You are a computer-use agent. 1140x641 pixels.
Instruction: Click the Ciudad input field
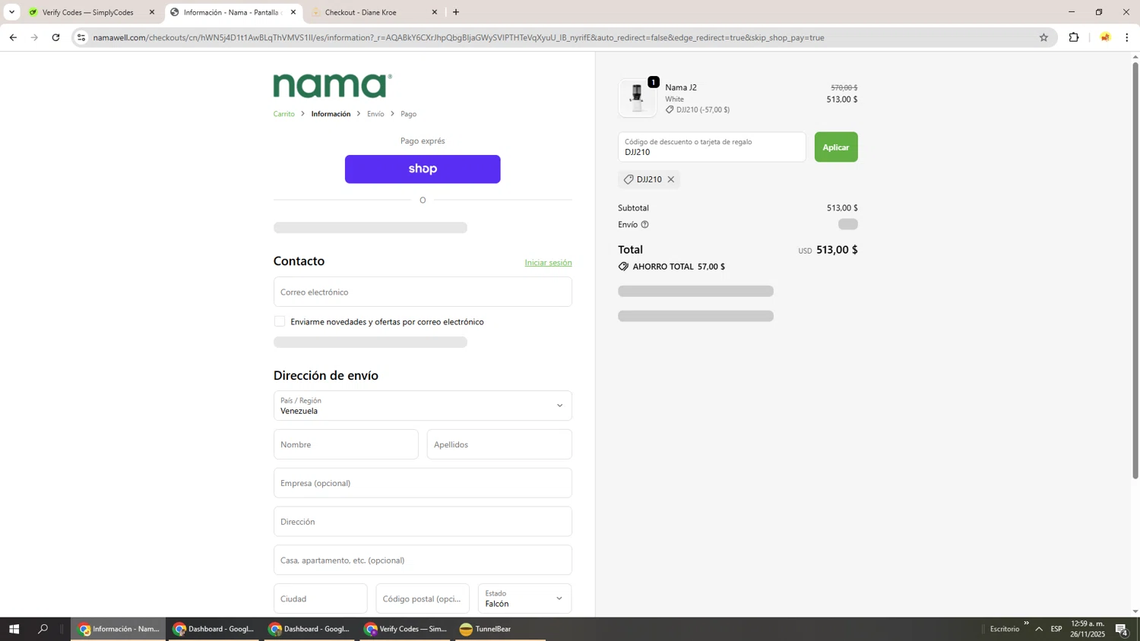click(321, 598)
